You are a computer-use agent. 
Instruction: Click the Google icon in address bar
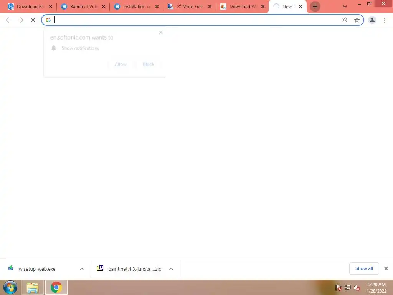(48, 20)
